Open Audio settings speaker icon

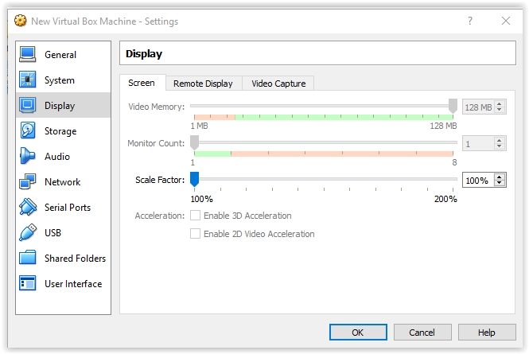27,156
